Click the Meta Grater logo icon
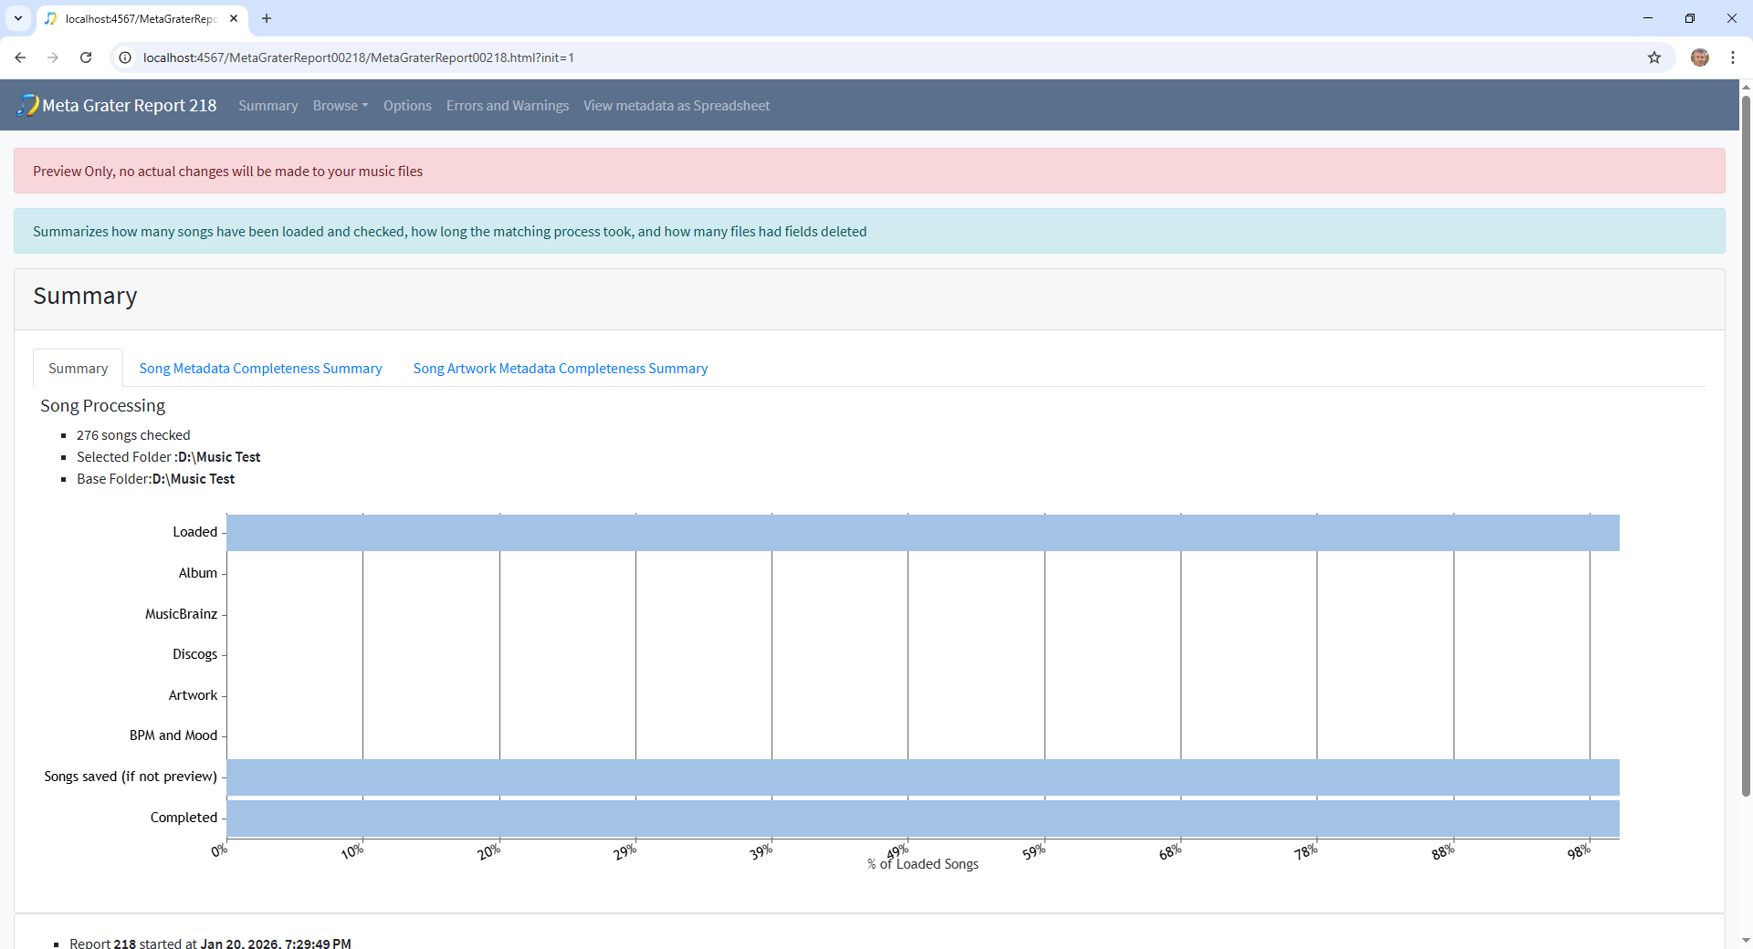1753x949 pixels. coord(27,105)
